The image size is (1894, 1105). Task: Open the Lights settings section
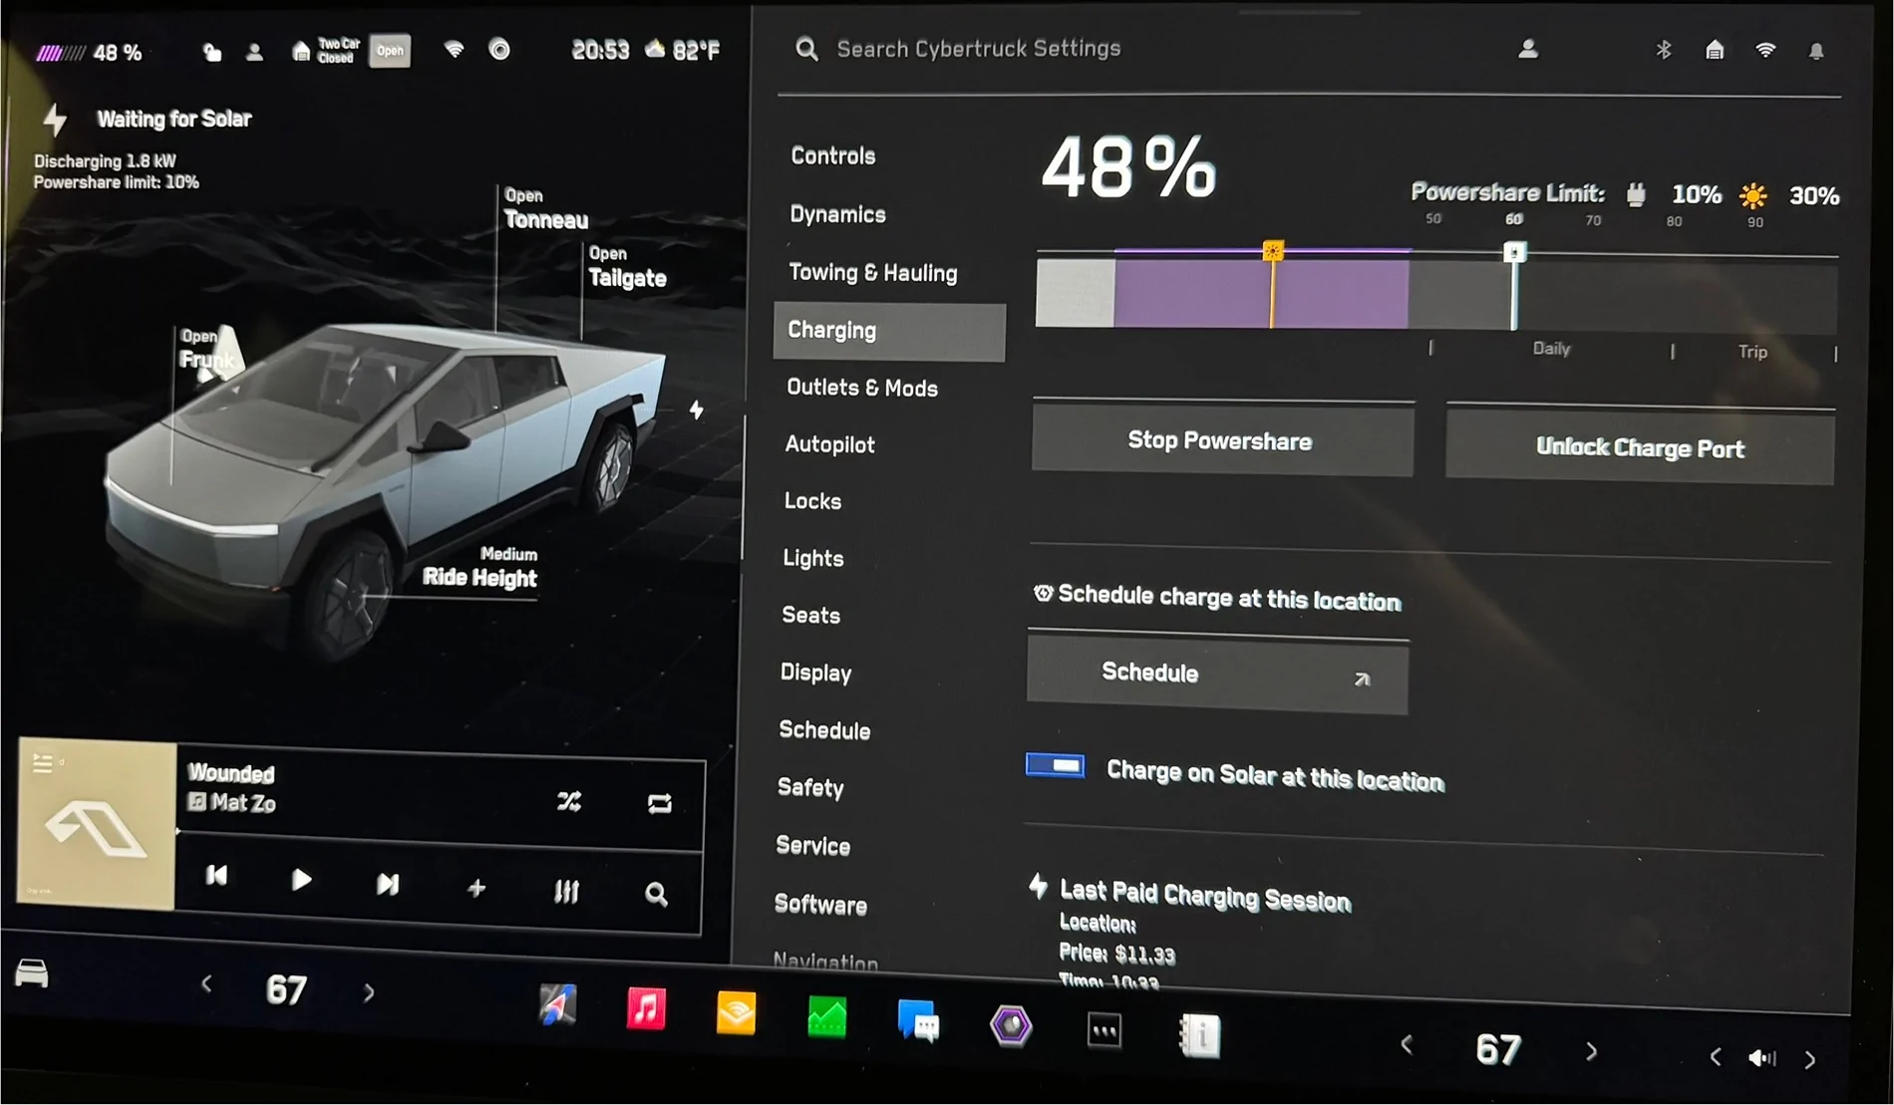[x=812, y=558]
